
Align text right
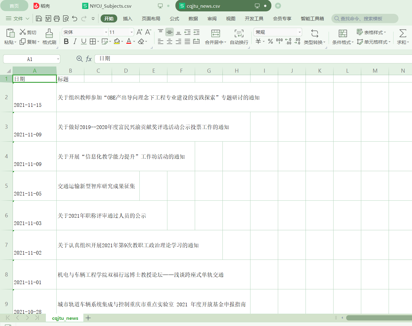(x=178, y=41)
